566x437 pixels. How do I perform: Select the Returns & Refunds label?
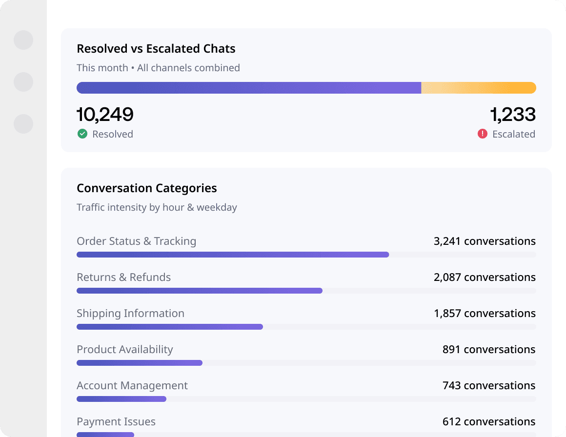pyautogui.click(x=123, y=277)
